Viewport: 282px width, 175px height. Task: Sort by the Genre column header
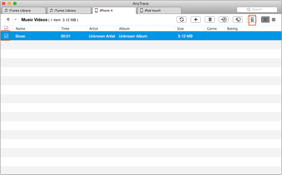[215, 28]
